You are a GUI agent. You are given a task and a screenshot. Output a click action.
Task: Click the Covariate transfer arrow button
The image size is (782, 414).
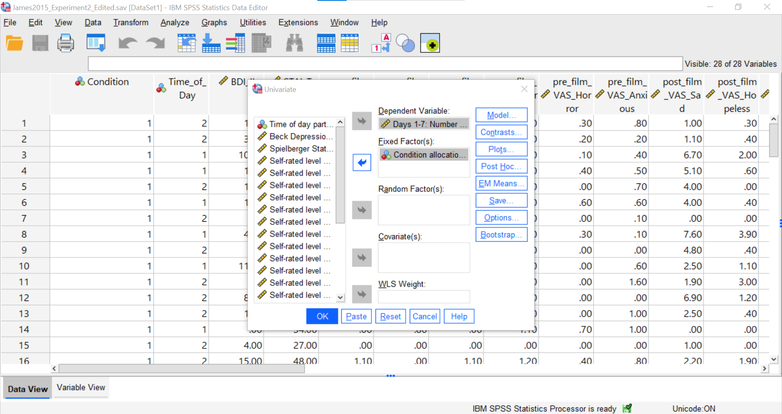(x=362, y=257)
